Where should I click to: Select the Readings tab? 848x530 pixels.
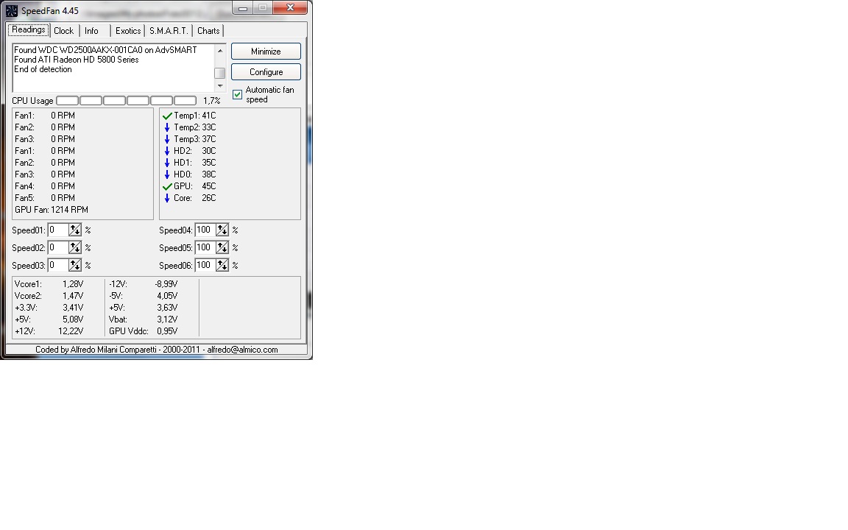point(29,29)
